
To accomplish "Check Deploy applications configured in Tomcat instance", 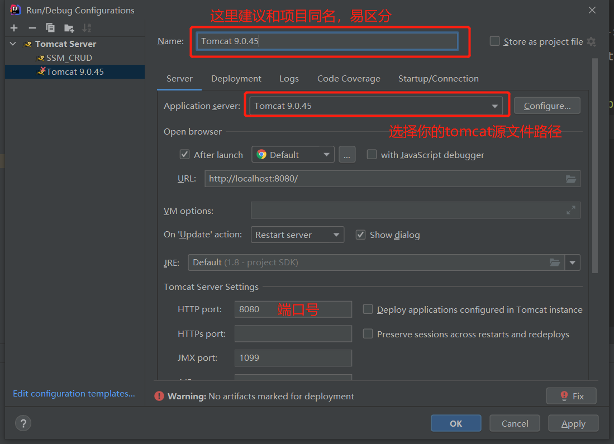I will 368,309.
